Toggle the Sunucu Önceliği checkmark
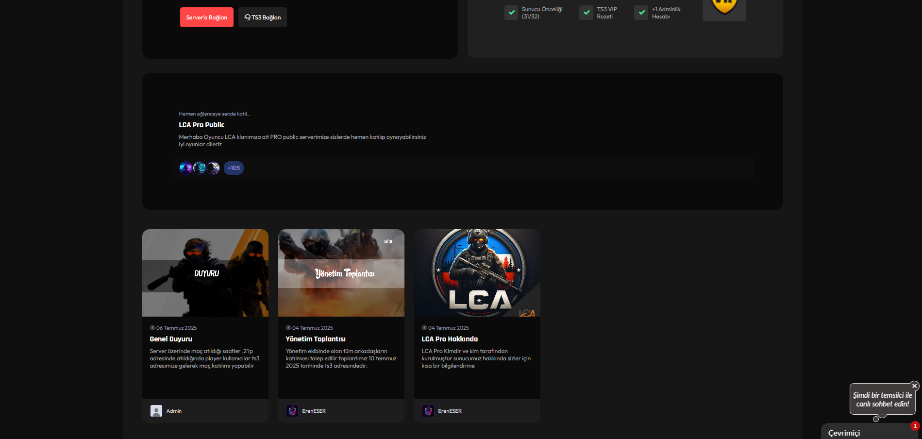The image size is (922, 439). pyautogui.click(x=511, y=13)
